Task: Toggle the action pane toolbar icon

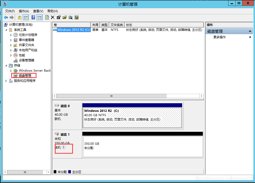Action: click(40, 17)
